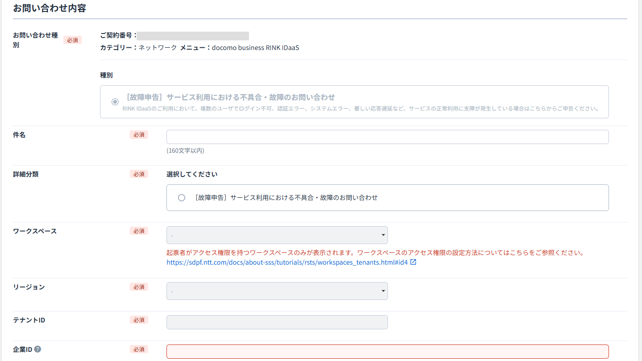642x361 pixels.
Task: Click the 必須 badge beside テナントID
Action: 139,320
